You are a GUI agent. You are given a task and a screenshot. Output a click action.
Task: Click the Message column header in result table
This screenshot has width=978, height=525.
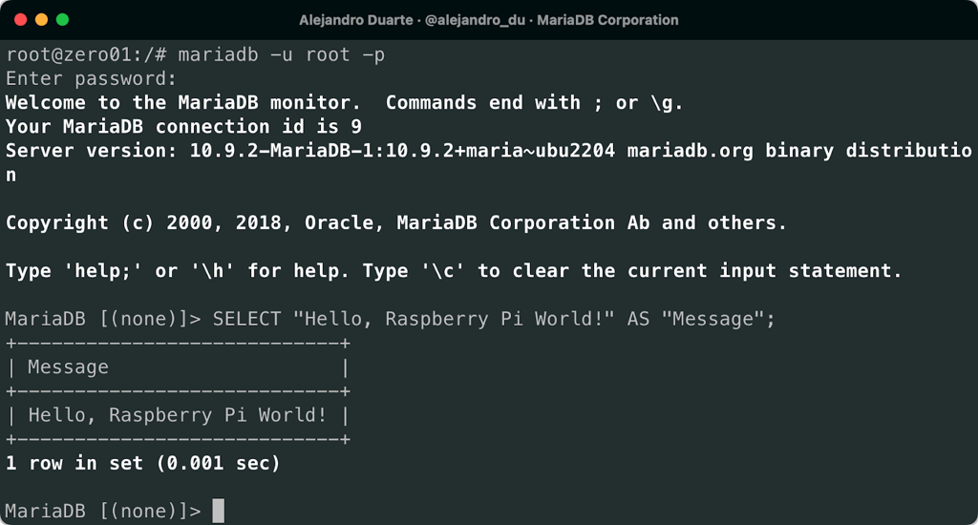pyautogui.click(x=68, y=367)
